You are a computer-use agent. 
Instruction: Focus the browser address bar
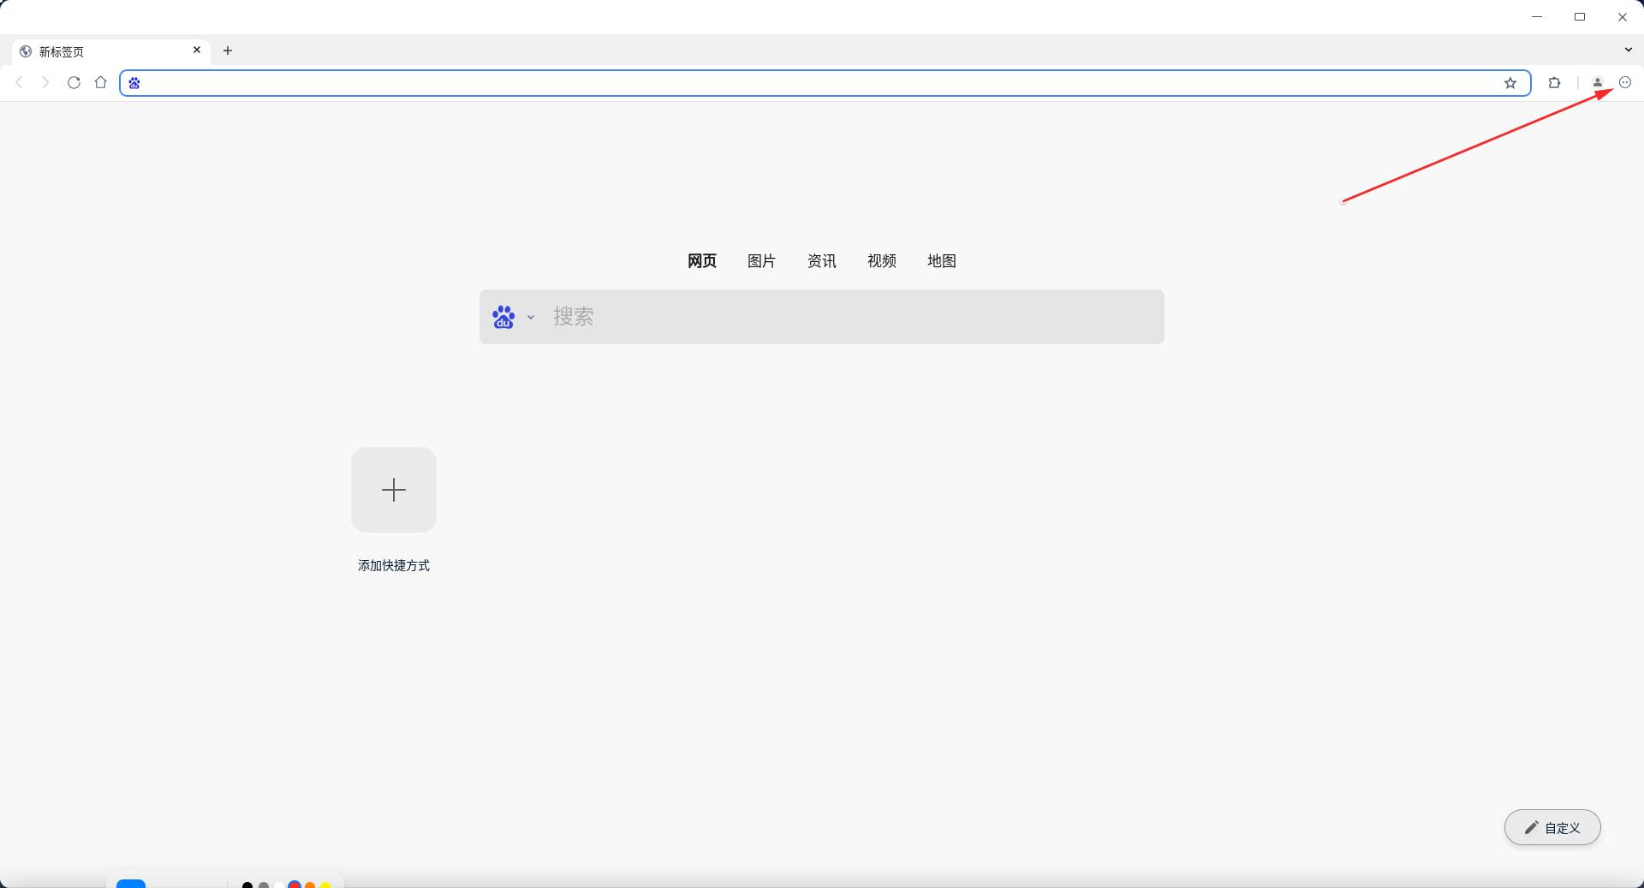pos(825,83)
